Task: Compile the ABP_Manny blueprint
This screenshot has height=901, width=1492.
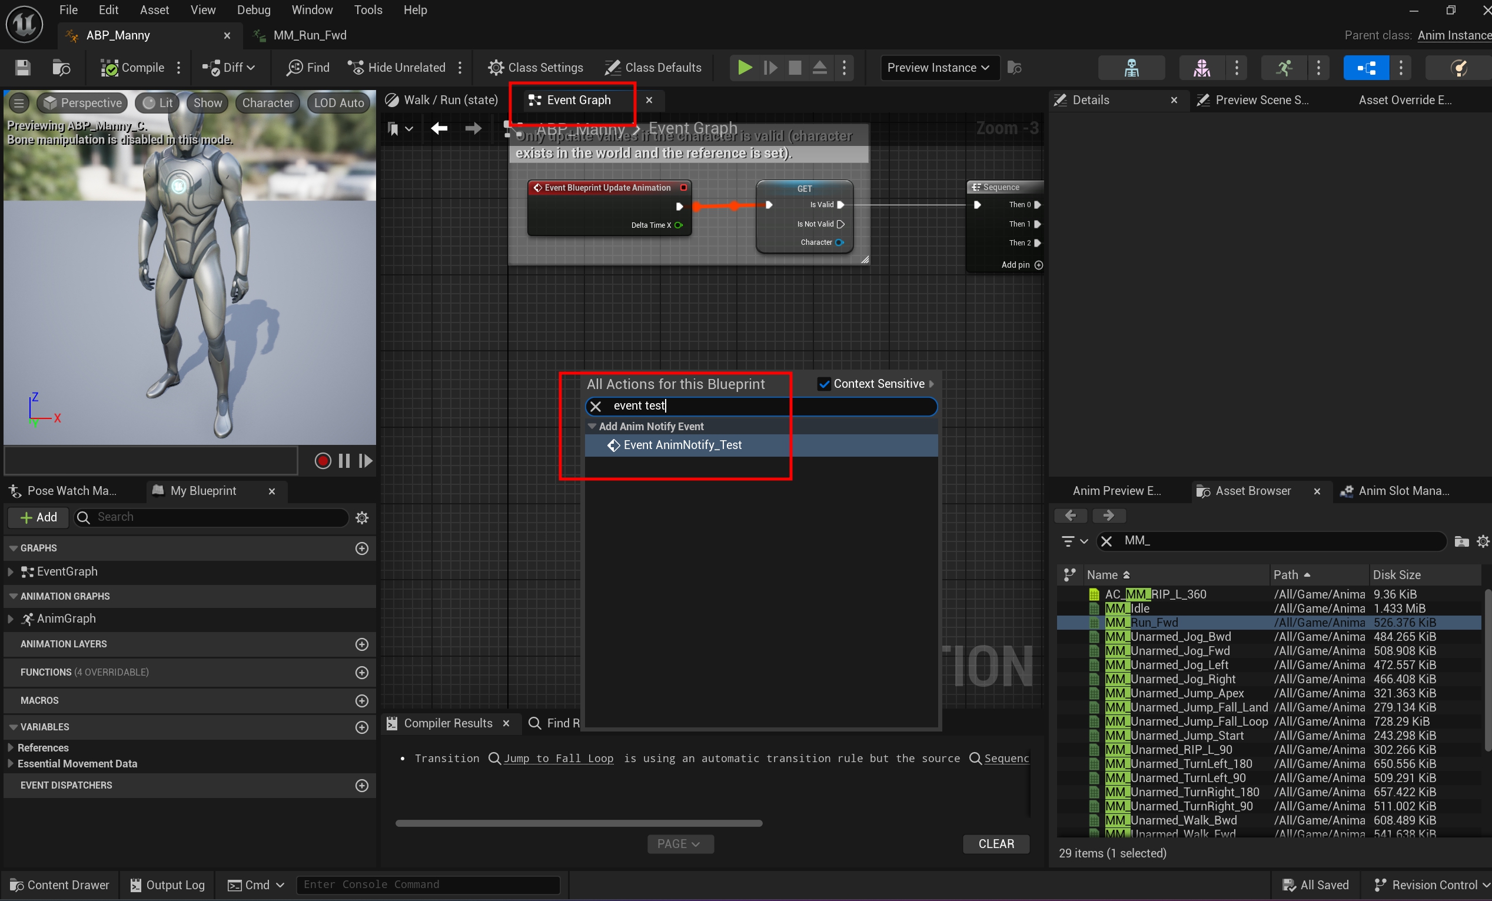Action: pyautogui.click(x=132, y=67)
